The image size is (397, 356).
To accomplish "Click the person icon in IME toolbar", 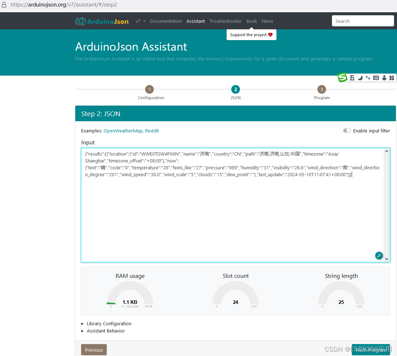I will (384, 78).
